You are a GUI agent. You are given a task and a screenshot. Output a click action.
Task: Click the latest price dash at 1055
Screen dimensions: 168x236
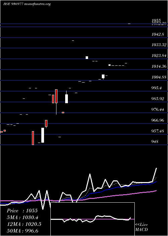129,24
